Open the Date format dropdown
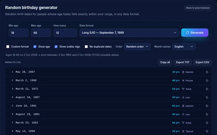The image size is (217, 135). tap(129, 33)
